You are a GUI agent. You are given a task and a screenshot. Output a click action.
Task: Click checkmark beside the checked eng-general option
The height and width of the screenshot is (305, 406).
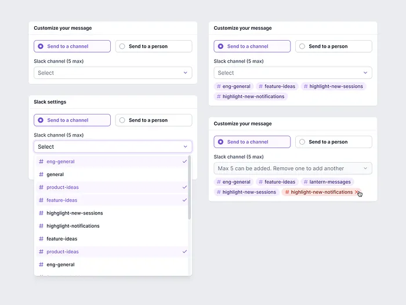[x=184, y=162]
